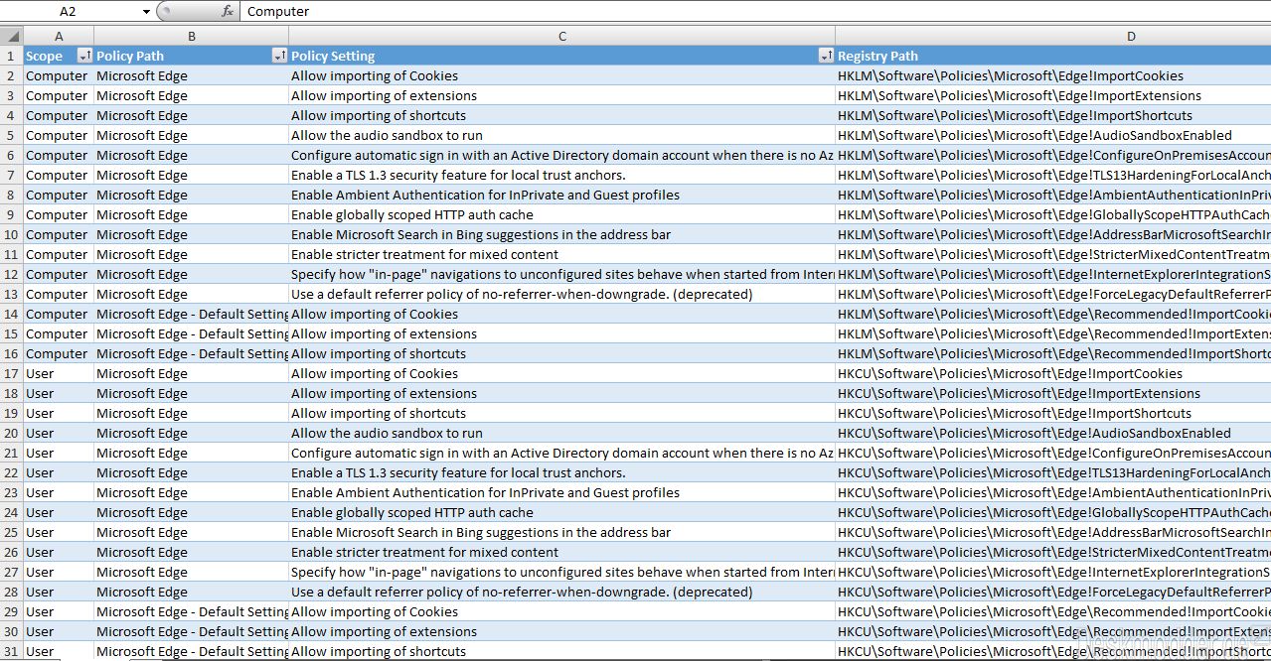The height and width of the screenshot is (661, 1271).
Task: Click the formula bar containing Computer
Action: tap(755, 12)
